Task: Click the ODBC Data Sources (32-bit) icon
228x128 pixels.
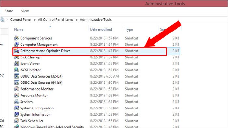Action: (17, 76)
